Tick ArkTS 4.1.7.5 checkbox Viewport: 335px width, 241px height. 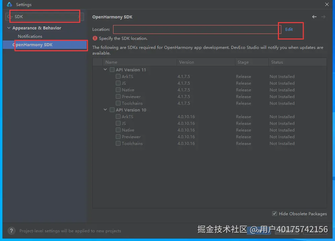tap(118, 76)
